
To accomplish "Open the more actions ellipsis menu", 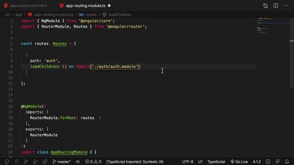I will [x=286, y=5].
